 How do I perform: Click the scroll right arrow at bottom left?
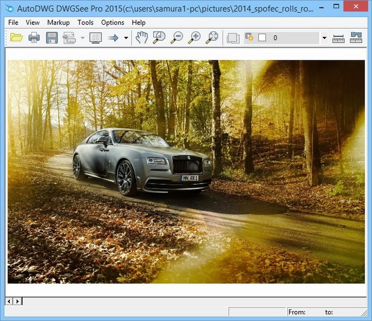point(18,301)
